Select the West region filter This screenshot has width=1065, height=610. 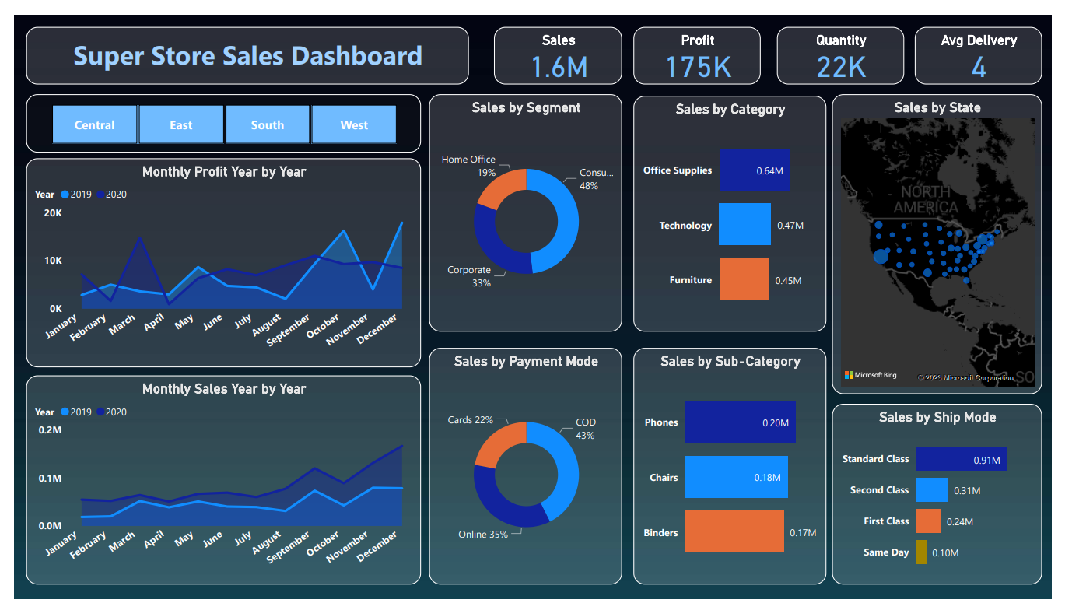click(353, 124)
